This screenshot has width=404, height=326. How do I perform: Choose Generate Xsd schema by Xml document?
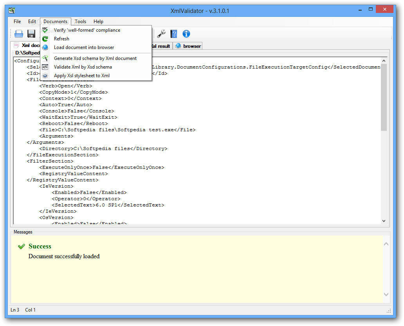[x=96, y=58]
